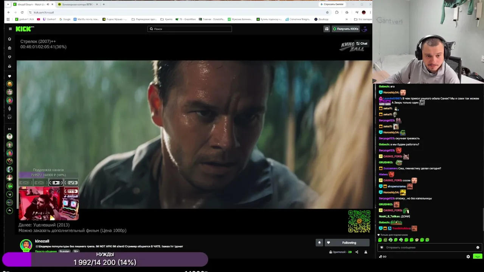
Task: Click the heart icon beside Following
Action: (x=328, y=243)
